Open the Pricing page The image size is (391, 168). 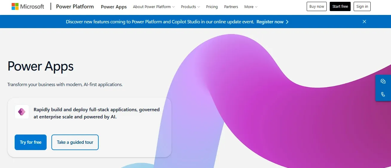[x=212, y=7]
